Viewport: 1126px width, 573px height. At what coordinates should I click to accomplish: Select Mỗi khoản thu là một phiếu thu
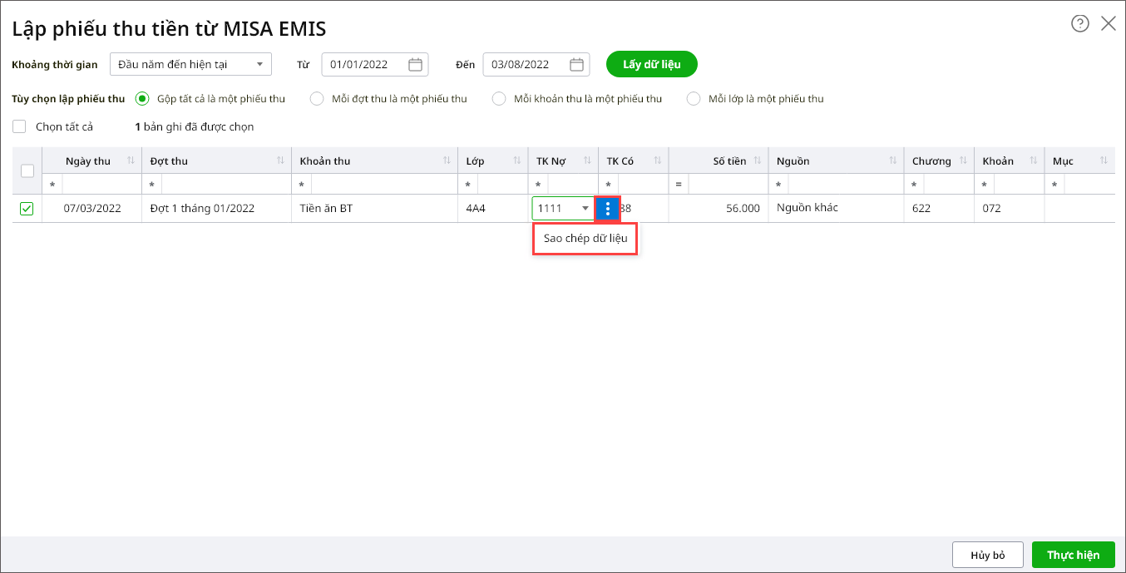(499, 99)
